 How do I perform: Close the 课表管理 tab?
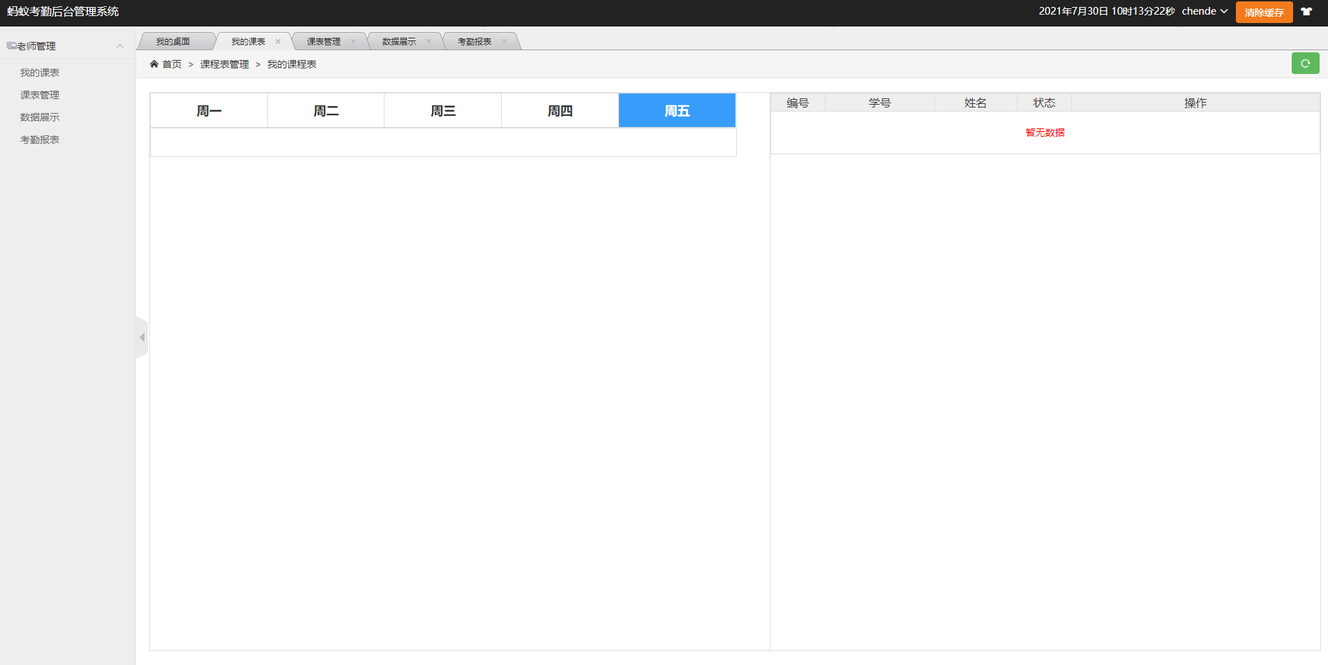[353, 42]
